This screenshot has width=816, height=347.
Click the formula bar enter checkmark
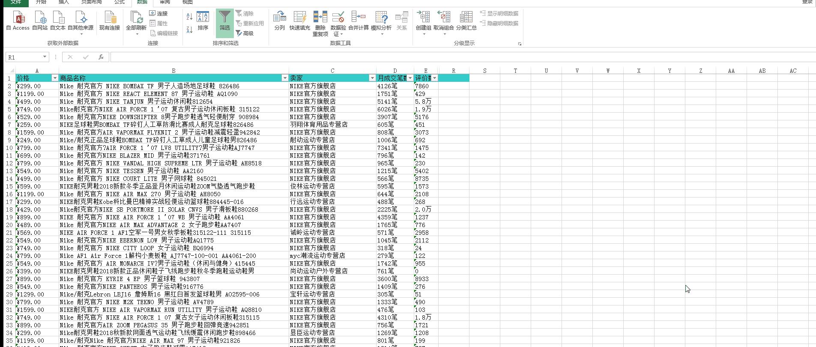[86, 57]
